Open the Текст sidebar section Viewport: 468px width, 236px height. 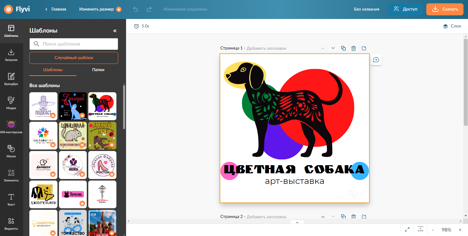point(11,200)
